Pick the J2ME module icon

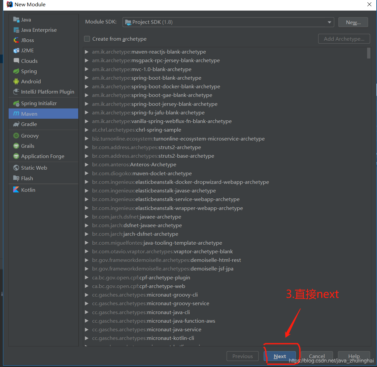pos(16,51)
